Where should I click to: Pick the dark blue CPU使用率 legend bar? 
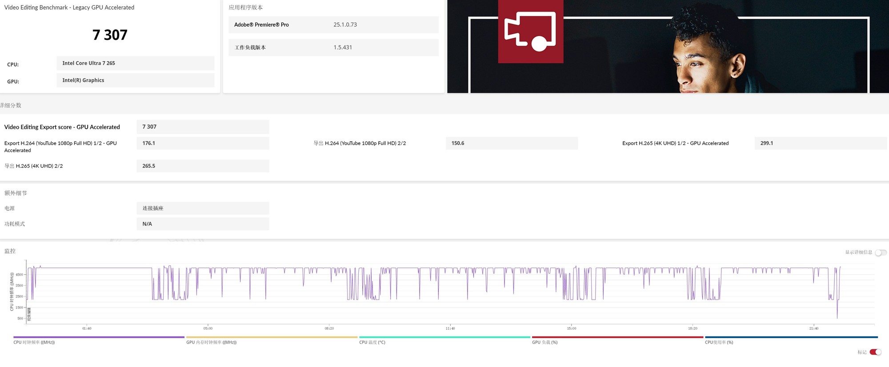(791, 337)
